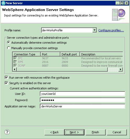Click the IPC port value 9637

coord(45,58)
